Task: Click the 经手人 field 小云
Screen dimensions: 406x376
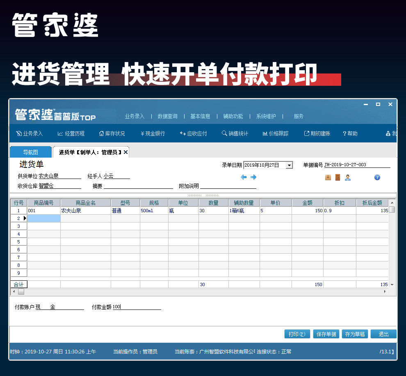Action: 116,176
